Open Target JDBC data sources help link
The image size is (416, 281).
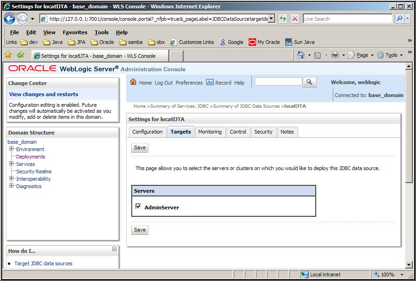[43, 263]
